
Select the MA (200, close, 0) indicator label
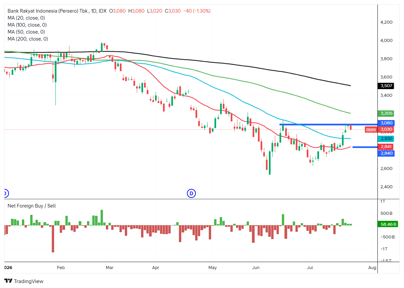point(28,39)
